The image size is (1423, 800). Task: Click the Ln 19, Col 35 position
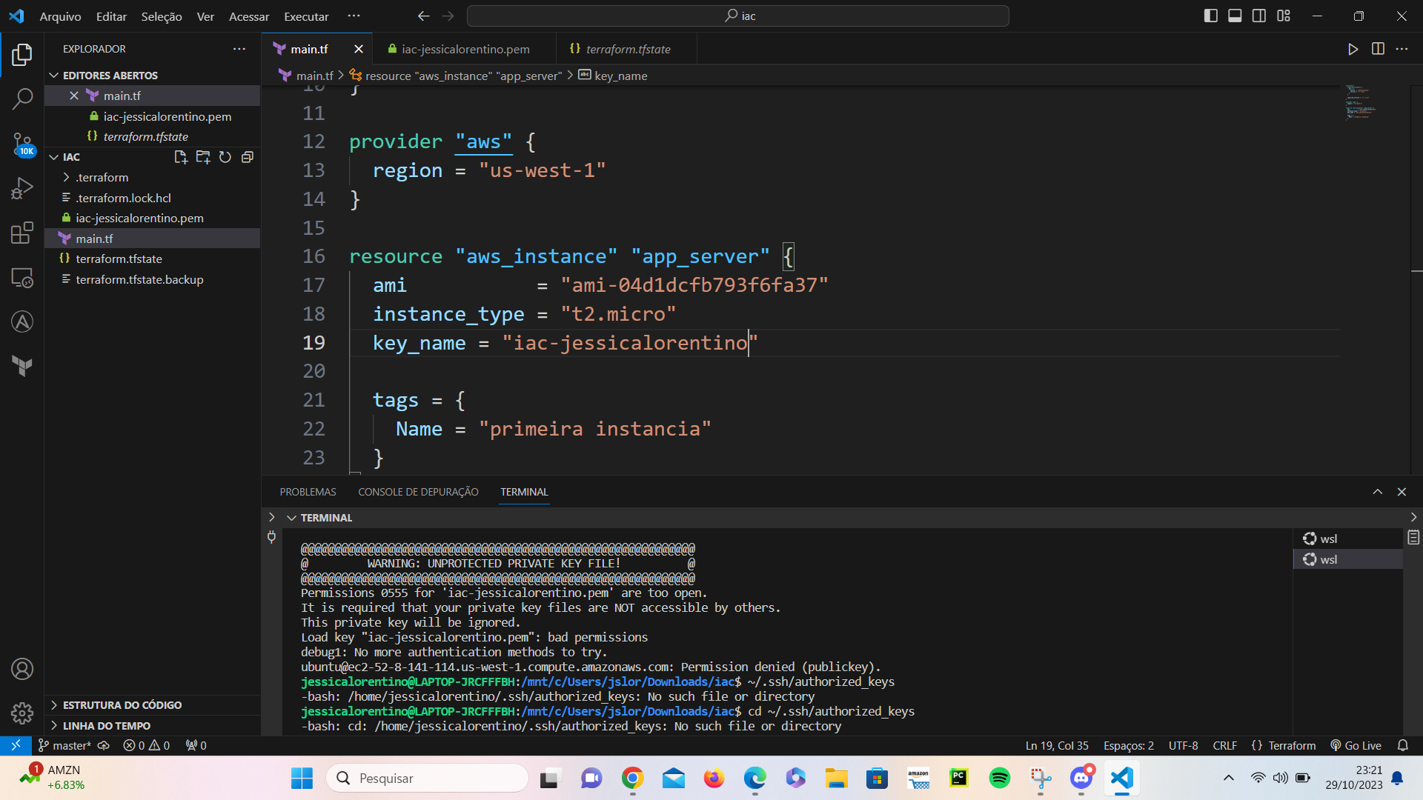tap(1057, 745)
